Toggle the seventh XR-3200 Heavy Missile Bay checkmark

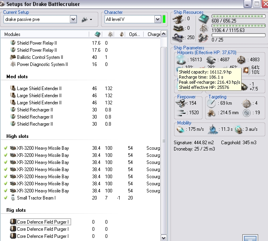click(x=6, y=190)
